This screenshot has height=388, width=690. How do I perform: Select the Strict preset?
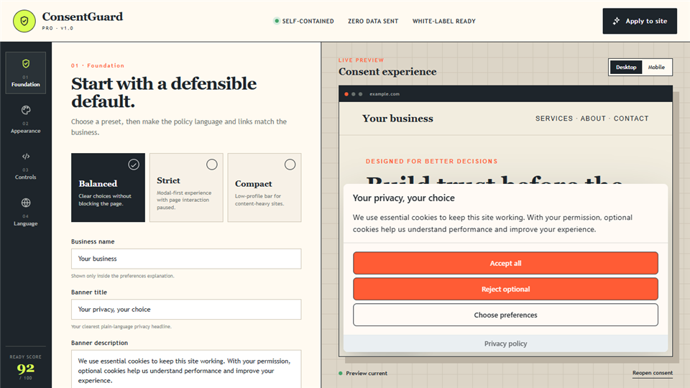pyautogui.click(x=186, y=188)
